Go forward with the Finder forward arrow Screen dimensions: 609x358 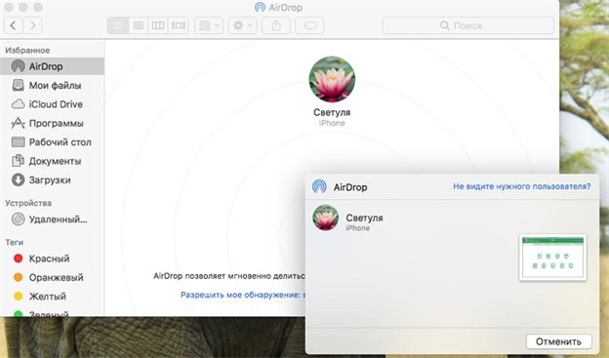[x=32, y=25]
